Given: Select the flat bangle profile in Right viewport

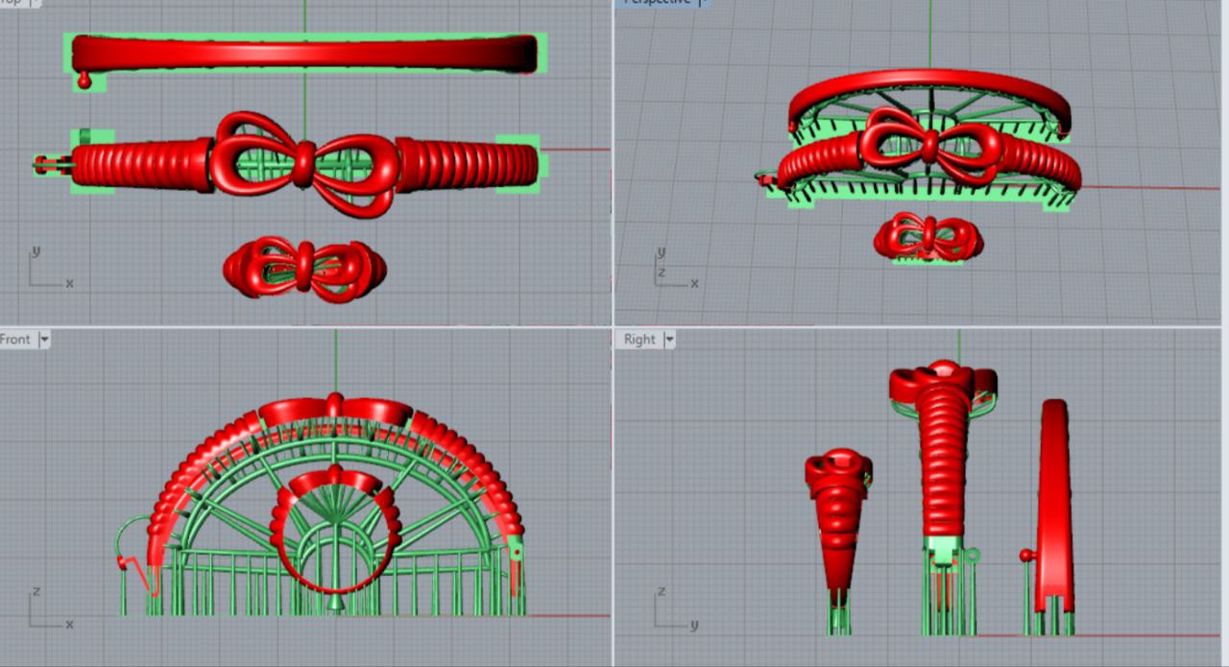Looking at the screenshot, I should (1054, 504).
